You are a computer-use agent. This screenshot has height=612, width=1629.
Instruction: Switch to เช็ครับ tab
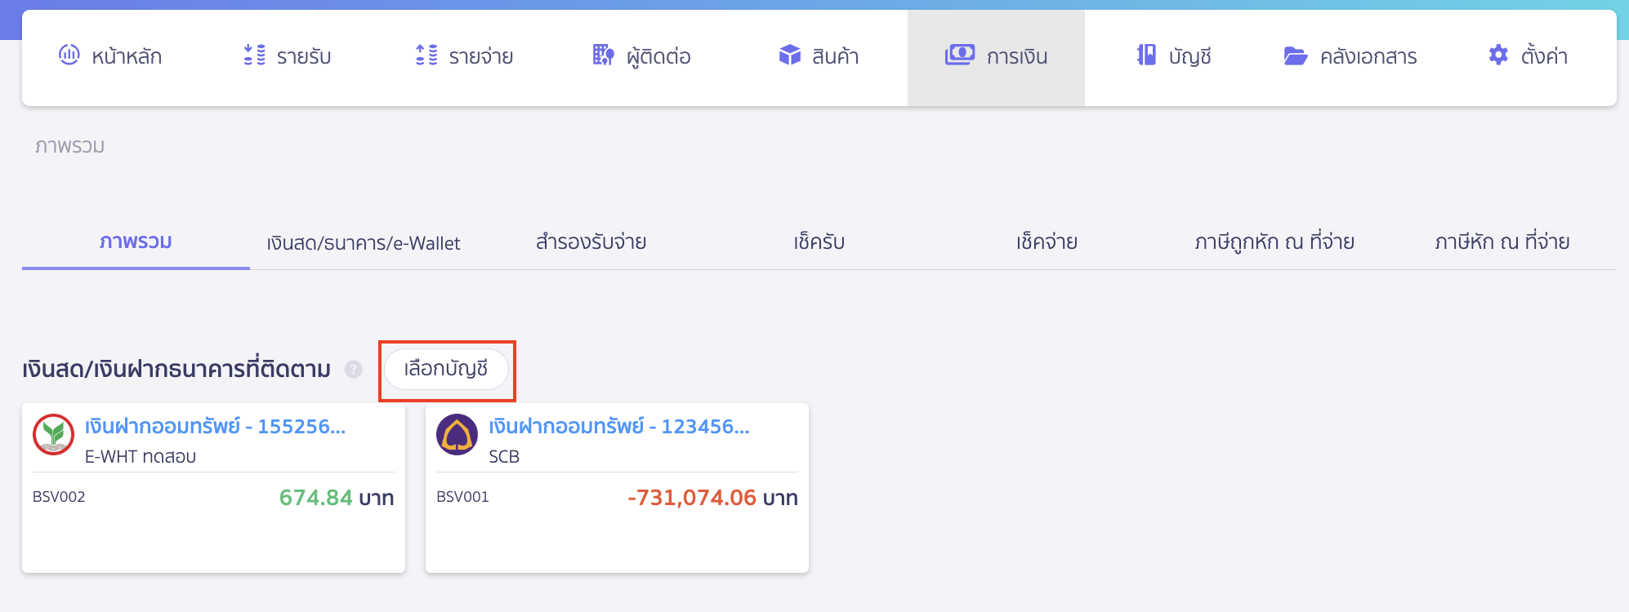819,242
